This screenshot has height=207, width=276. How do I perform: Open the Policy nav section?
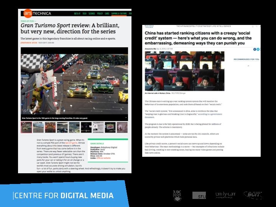100,13
